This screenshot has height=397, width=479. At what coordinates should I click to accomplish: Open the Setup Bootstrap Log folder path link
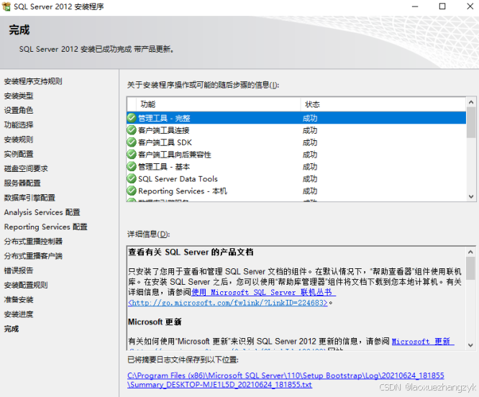pos(286,375)
